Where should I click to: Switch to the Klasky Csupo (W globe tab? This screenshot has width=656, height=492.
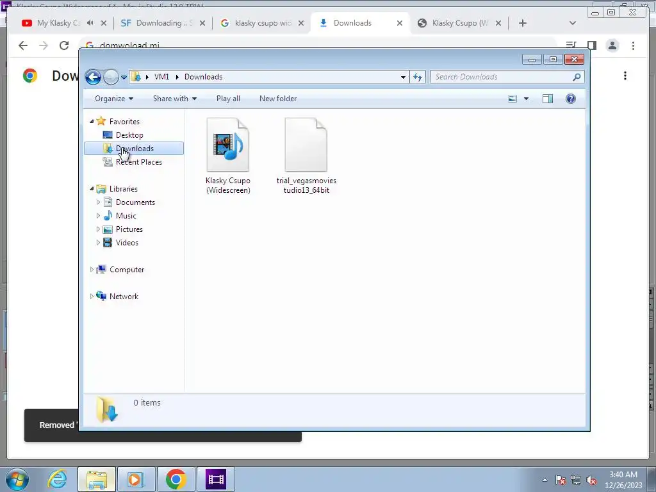[x=459, y=23]
